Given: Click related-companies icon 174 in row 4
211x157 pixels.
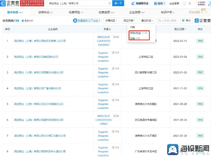Looking at the screenshot, I should click(x=115, y=84).
